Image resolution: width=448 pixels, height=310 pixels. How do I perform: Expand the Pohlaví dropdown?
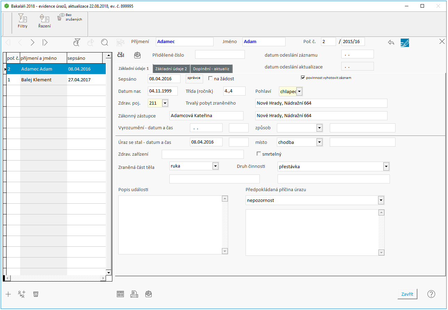coord(299,91)
